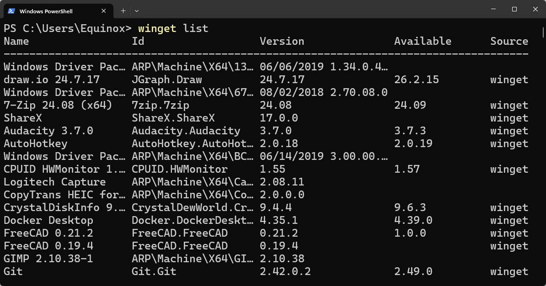Click the ShareX.ShareX Id entry

pos(173,118)
